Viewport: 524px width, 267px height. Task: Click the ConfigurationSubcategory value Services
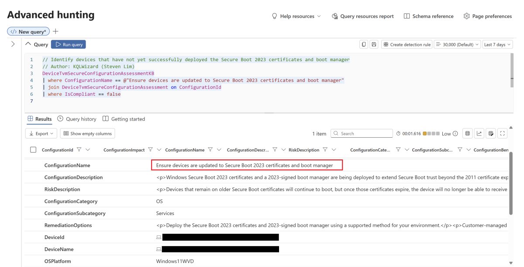click(165, 213)
